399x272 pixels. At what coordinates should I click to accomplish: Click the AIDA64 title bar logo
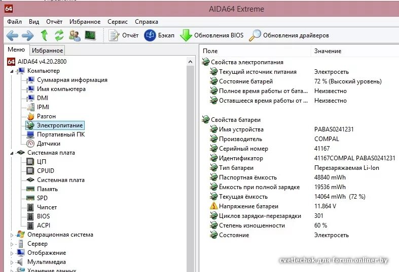(9, 9)
